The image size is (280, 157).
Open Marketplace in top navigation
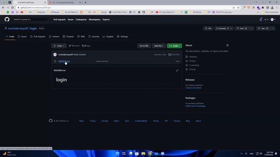click(94, 20)
